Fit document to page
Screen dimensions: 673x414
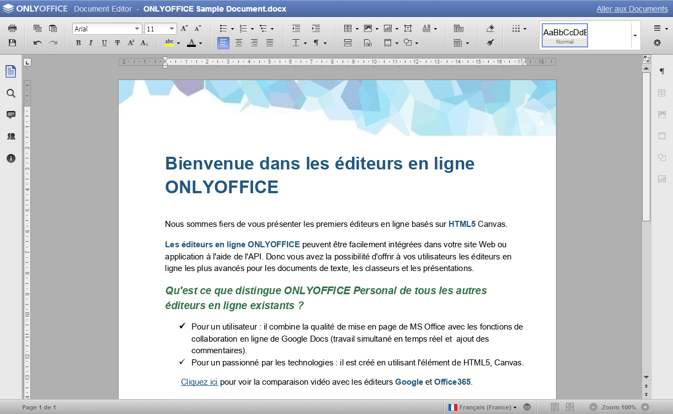tap(555, 407)
